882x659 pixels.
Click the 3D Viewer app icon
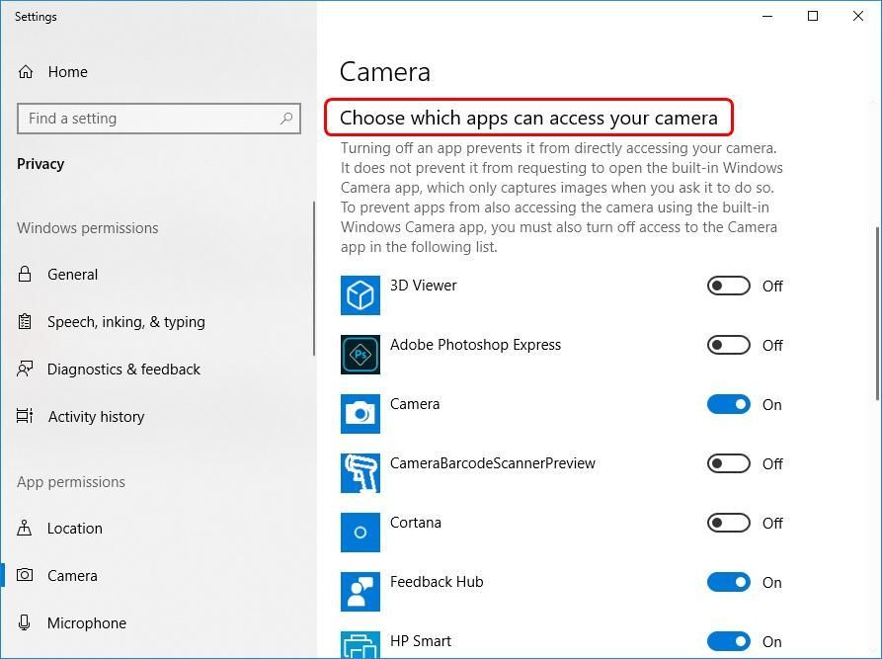pyautogui.click(x=361, y=295)
